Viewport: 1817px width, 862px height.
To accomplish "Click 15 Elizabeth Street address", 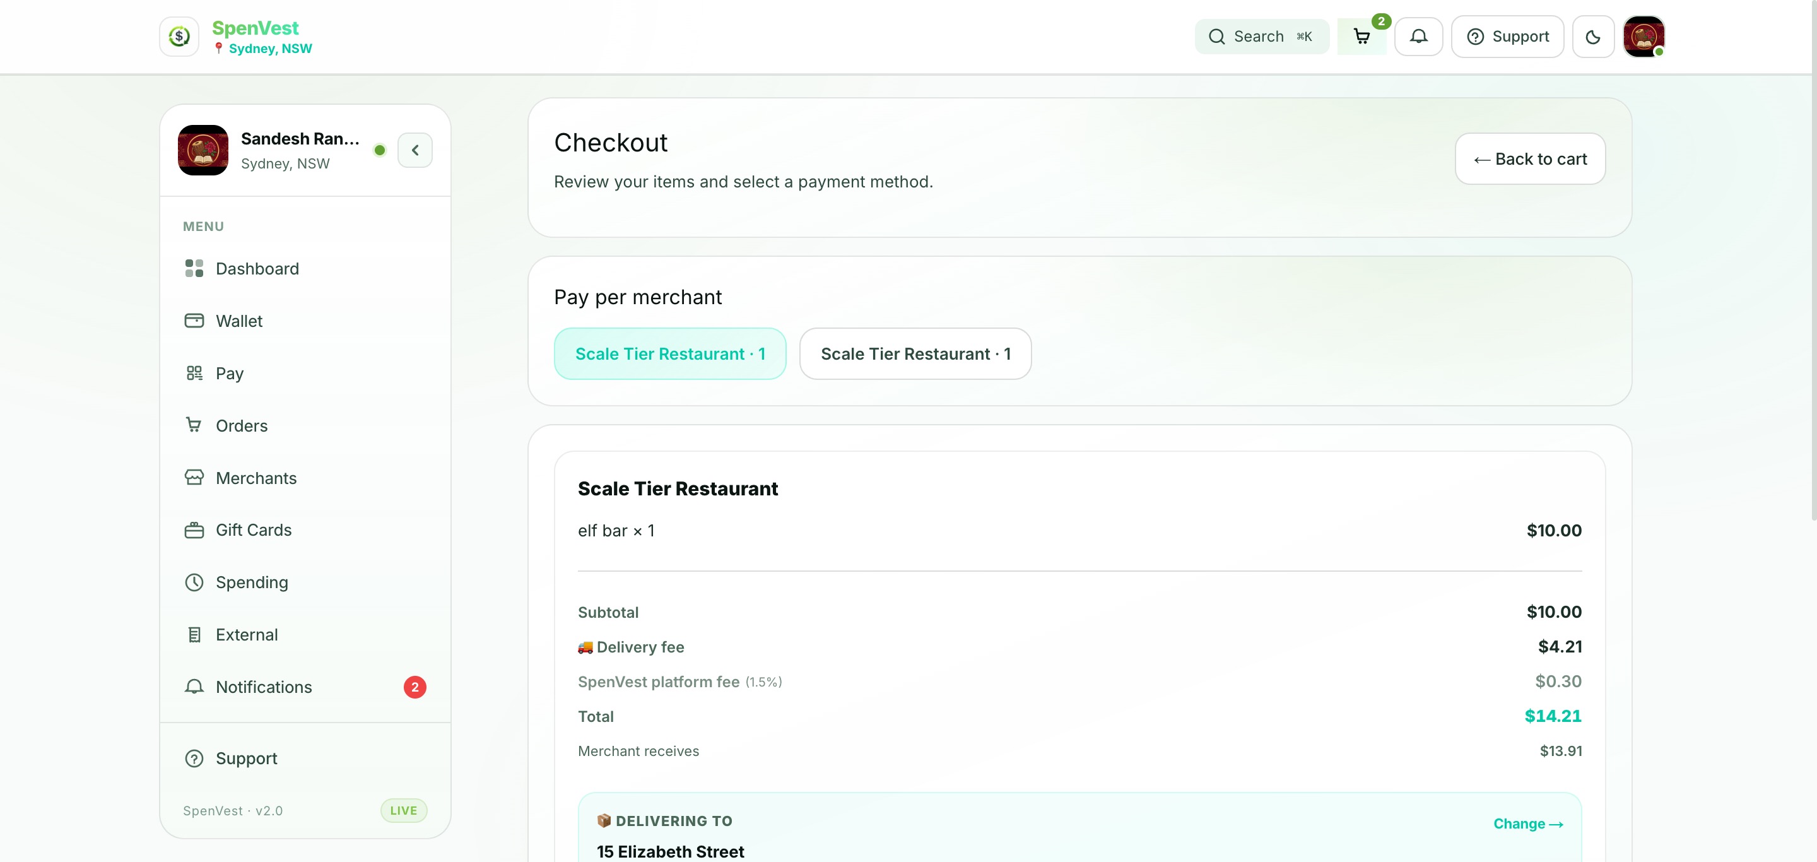I will tap(670, 851).
